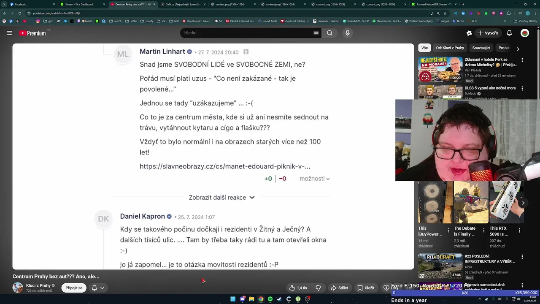Open Daniel Kapron profile name
This screenshot has width=540, height=304.
tap(143, 216)
